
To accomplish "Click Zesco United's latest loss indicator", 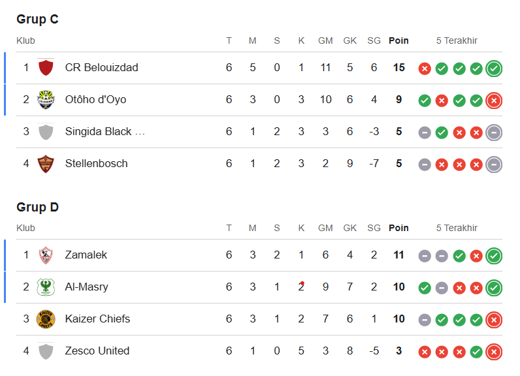I will 494,351.
